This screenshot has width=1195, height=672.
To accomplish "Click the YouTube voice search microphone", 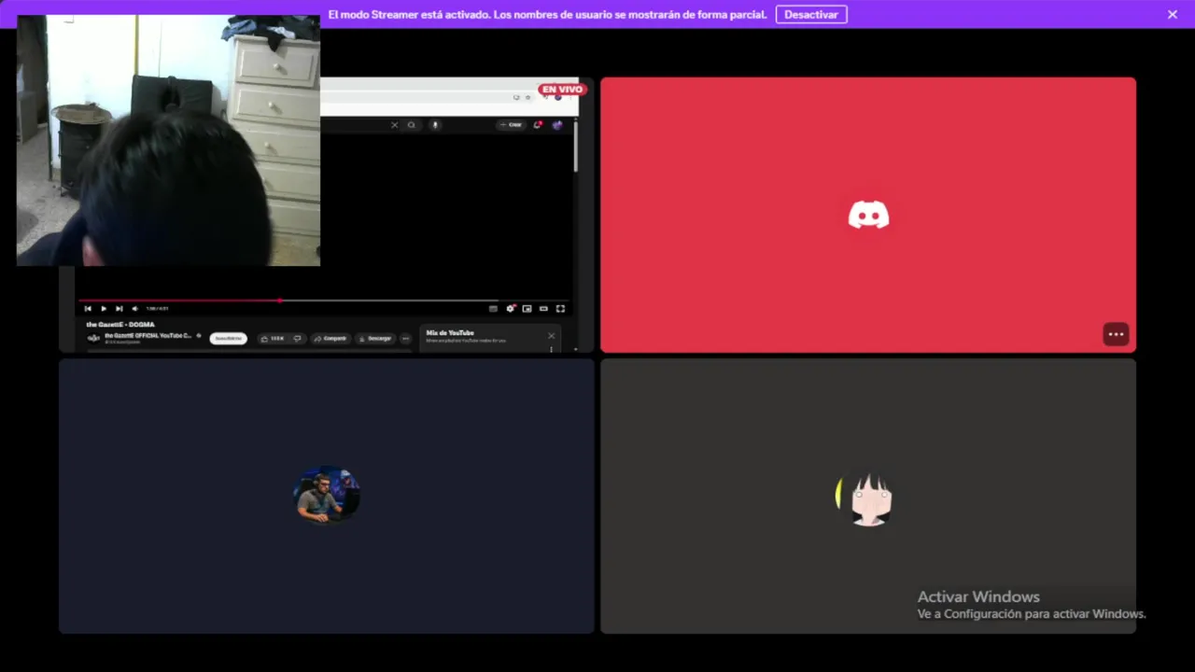I will click(435, 125).
